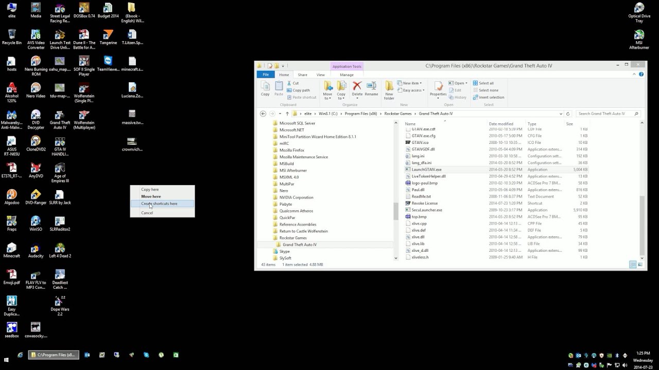The height and width of the screenshot is (370, 659).
Task: Click Select none in the ribbon
Action: tap(485, 90)
